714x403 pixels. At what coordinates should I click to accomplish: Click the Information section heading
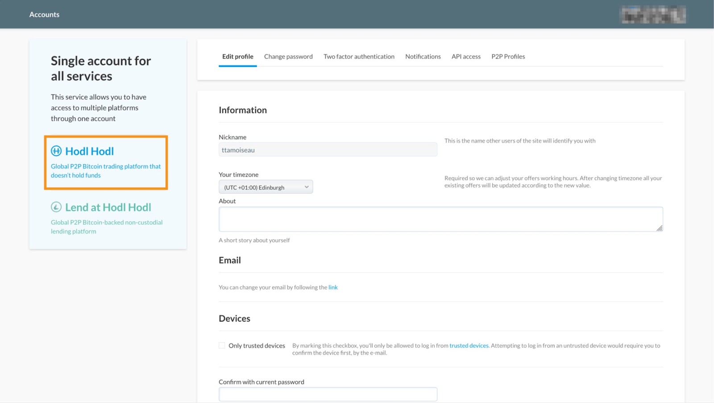pos(243,110)
